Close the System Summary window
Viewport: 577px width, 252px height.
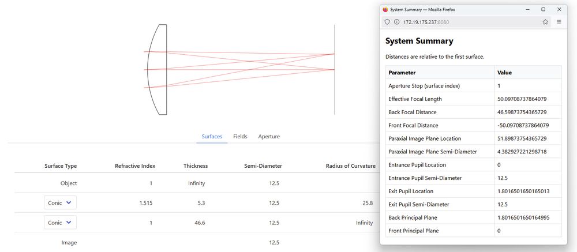tap(559, 10)
